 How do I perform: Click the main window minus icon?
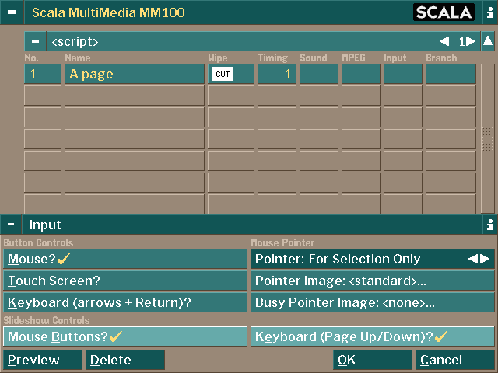coord(11,12)
